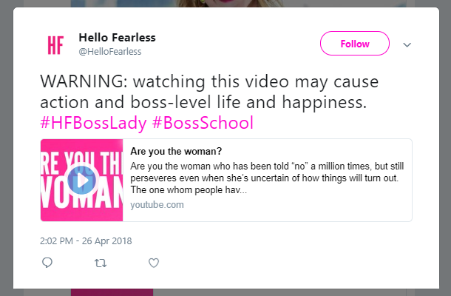Click the dimmed background beside the tweet
451x296 pixels.
(7, 148)
